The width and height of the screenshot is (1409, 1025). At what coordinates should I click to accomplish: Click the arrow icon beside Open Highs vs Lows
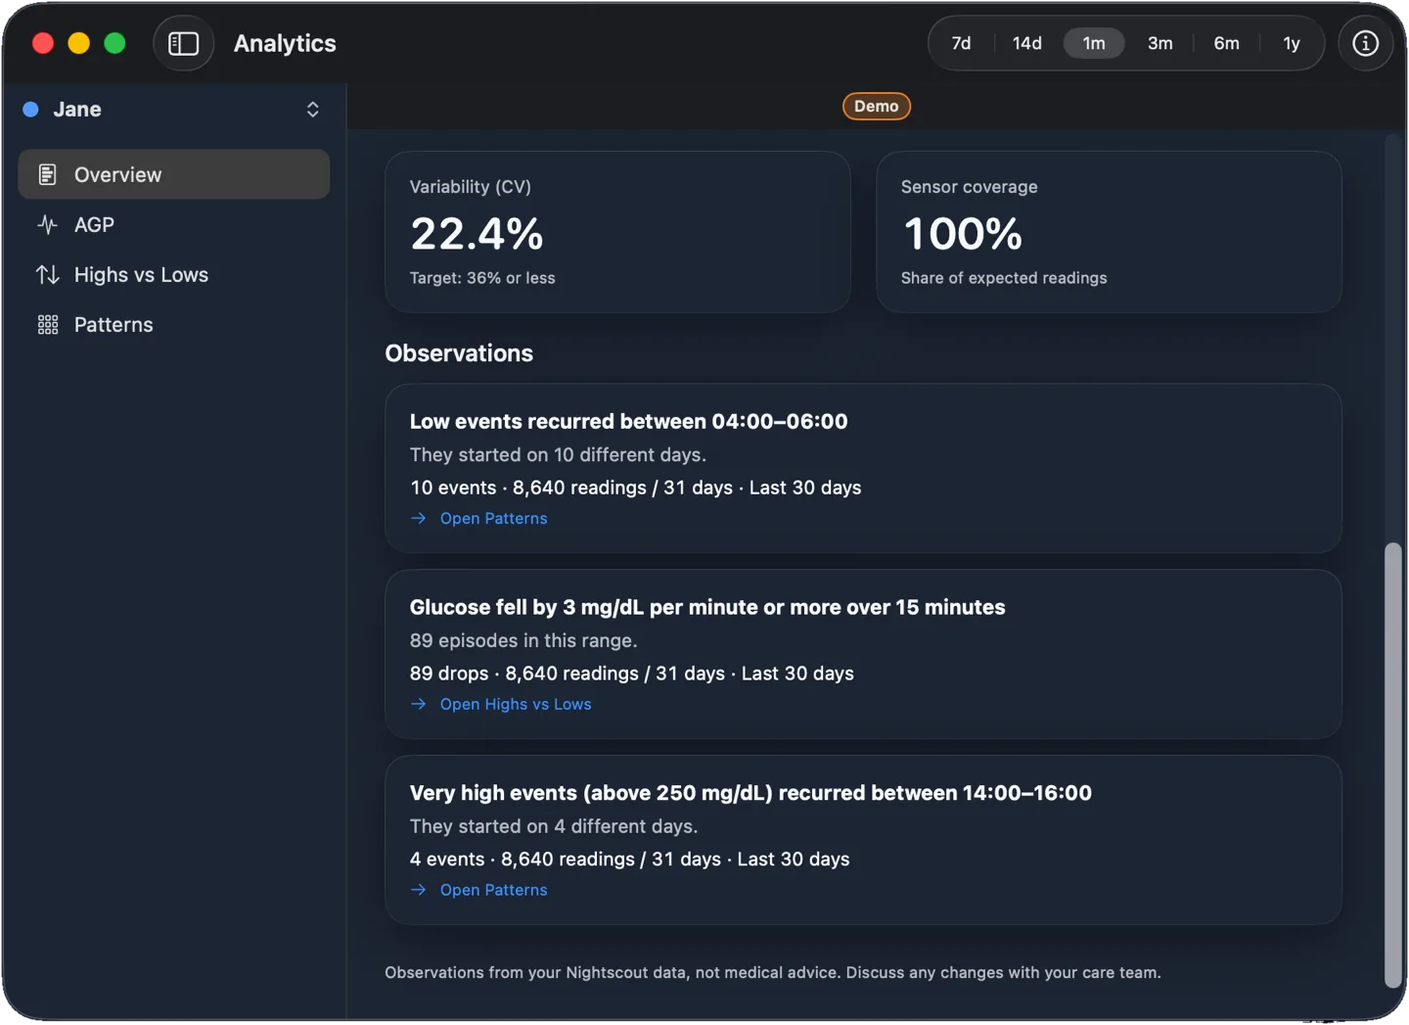419,704
